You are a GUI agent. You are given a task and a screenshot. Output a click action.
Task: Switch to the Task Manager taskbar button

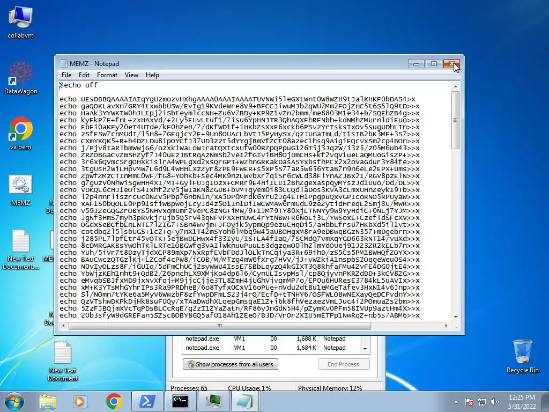click(x=213, y=401)
